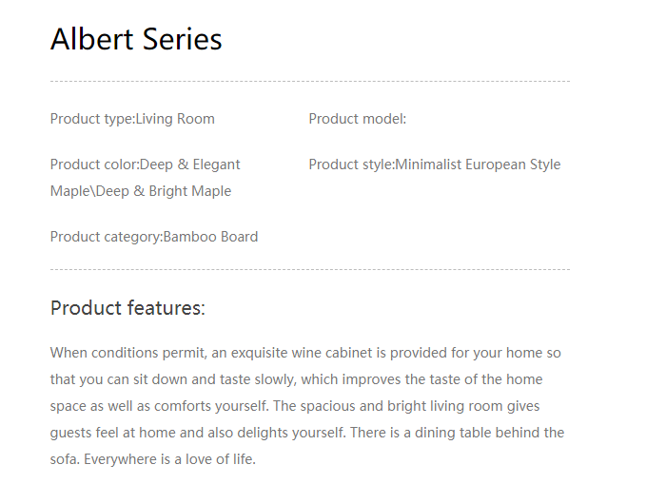
Task: Click the Product type Living Room text
Action: coord(132,119)
